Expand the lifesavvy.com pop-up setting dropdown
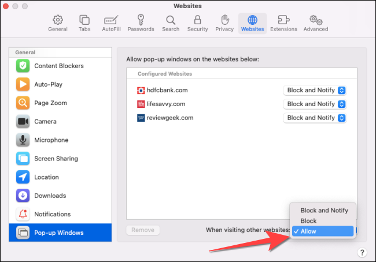Viewport: 376px width, 262px height. tap(315, 104)
